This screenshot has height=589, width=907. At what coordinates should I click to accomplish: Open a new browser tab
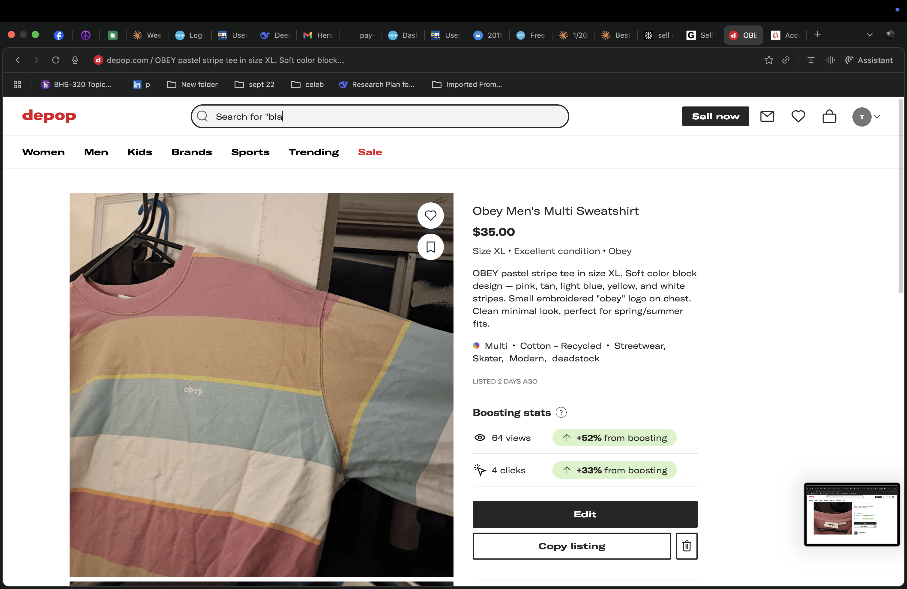[817, 35]
